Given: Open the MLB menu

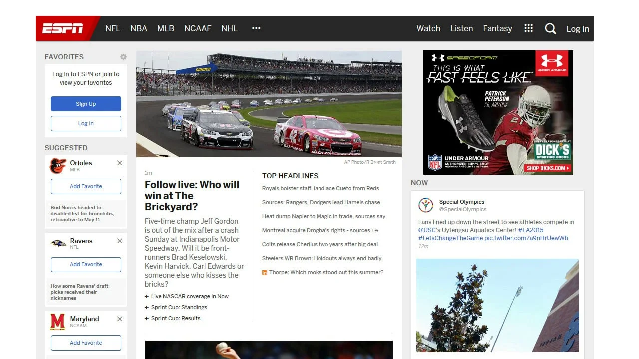Looking at the screenshot, I should [x=166, y=28].
